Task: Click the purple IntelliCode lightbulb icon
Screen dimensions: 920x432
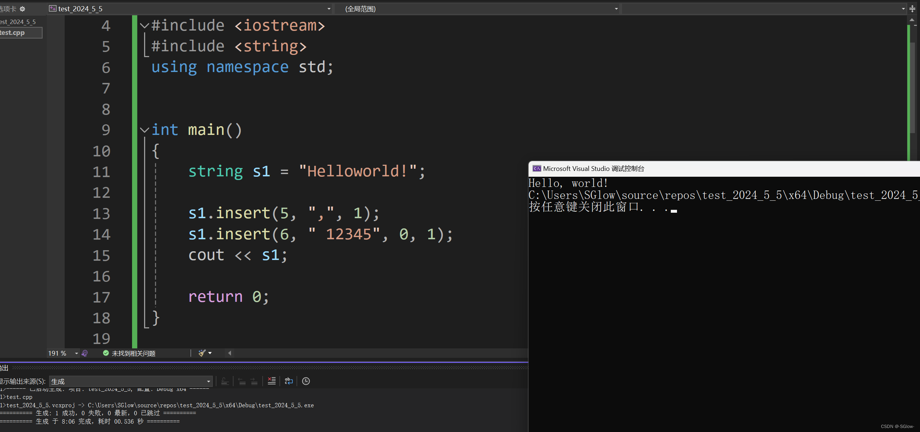Action: click(x=85, y=353)
